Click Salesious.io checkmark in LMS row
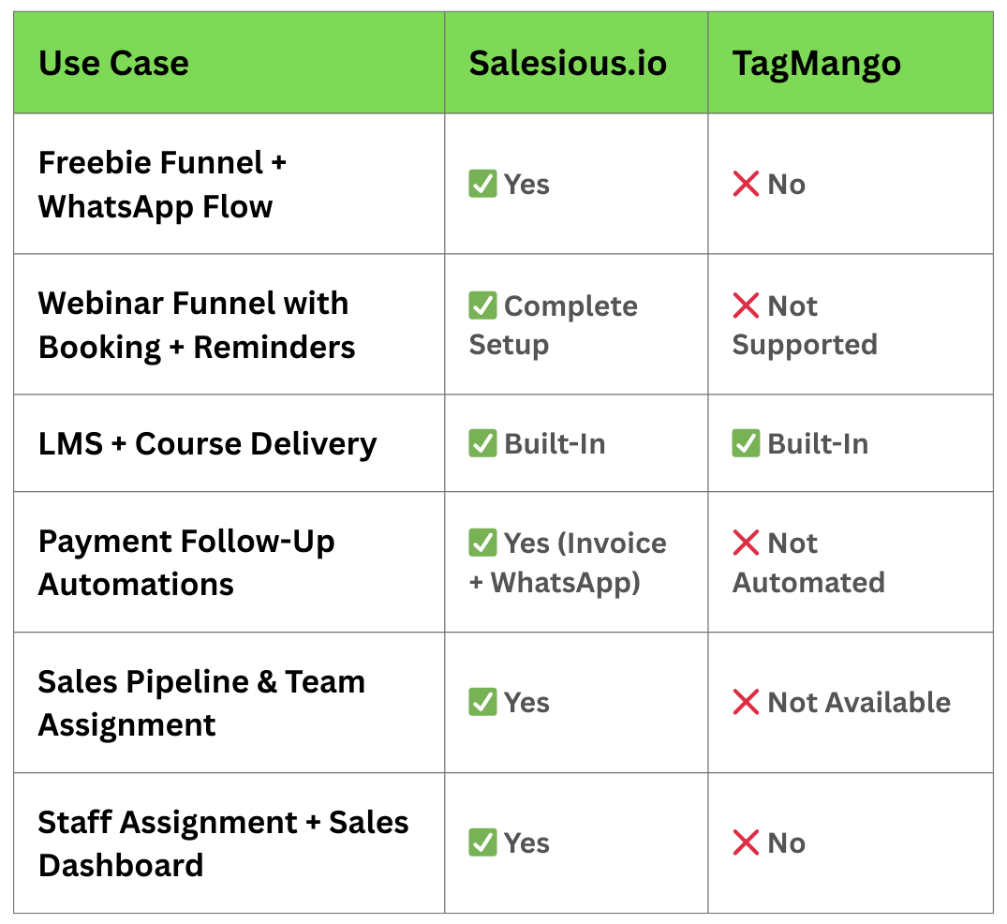 click(482, 443)
